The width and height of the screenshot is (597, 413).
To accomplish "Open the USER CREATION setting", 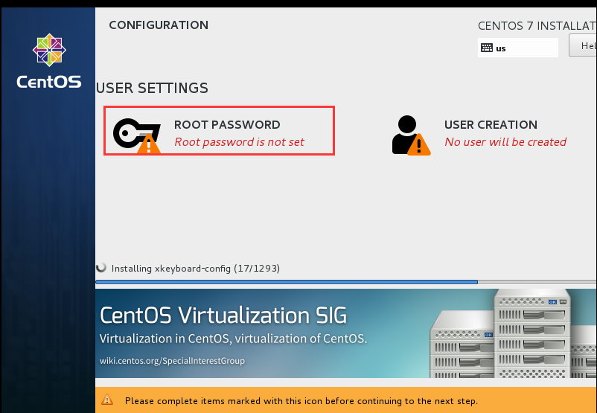I will (491, 125).
